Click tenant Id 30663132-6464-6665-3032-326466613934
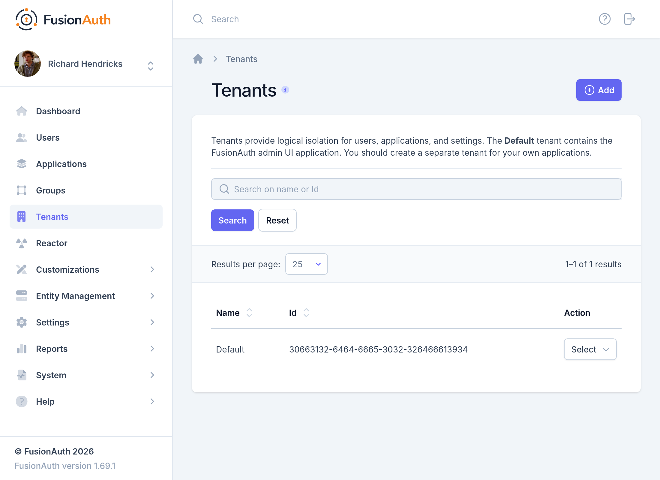660x480 pixels. pos(378,349)
